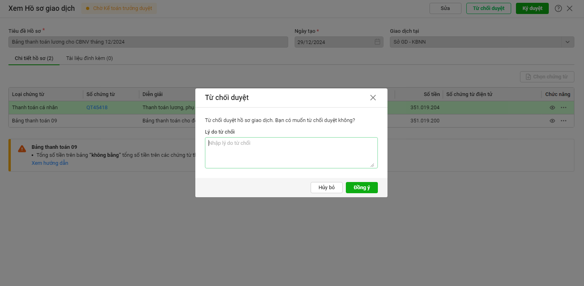Open the Xem hướng dẫn link
This screenshot has height=286, width=584.
pos(50,163)
